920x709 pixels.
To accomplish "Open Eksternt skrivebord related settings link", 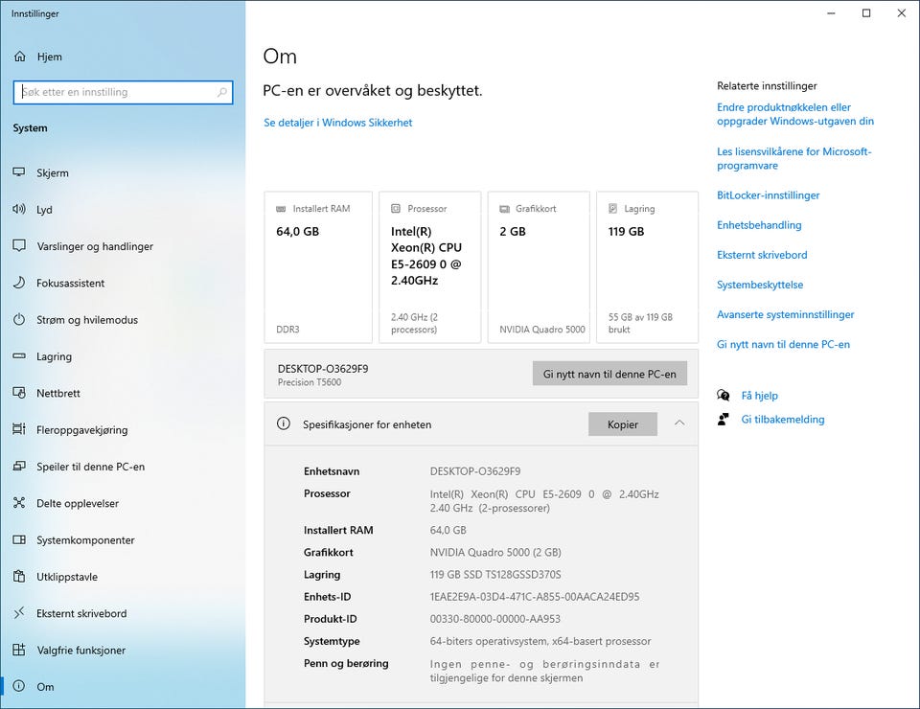I will pyautogui.click(x=762, y=255).
